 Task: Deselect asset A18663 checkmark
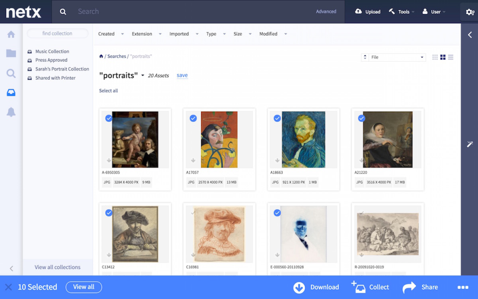coord(277,118)
